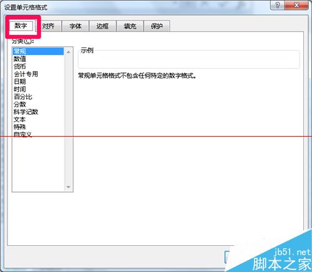Go to the 填充 tab
Image resolution: width=312 pixels, height=272 pixels.
130,26
